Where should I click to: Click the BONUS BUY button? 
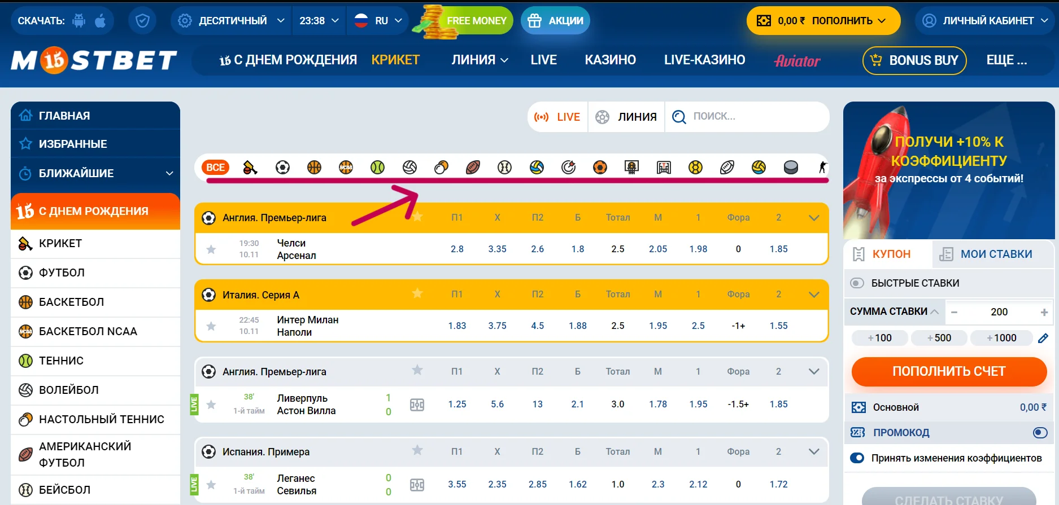(x=914, y=60)
